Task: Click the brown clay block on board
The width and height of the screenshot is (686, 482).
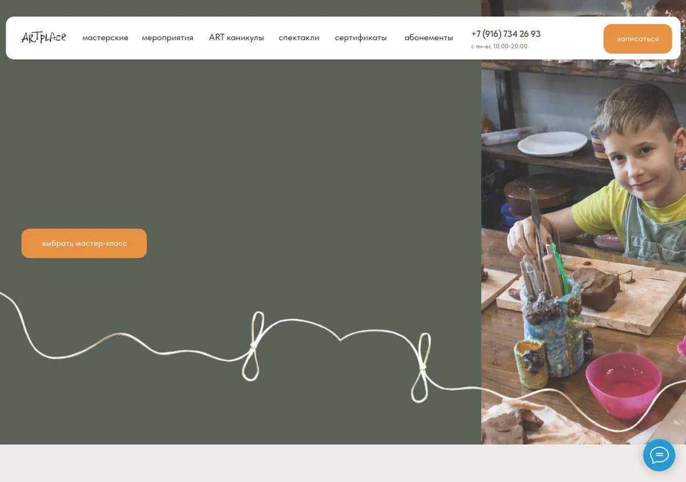Action: [595, 288]
